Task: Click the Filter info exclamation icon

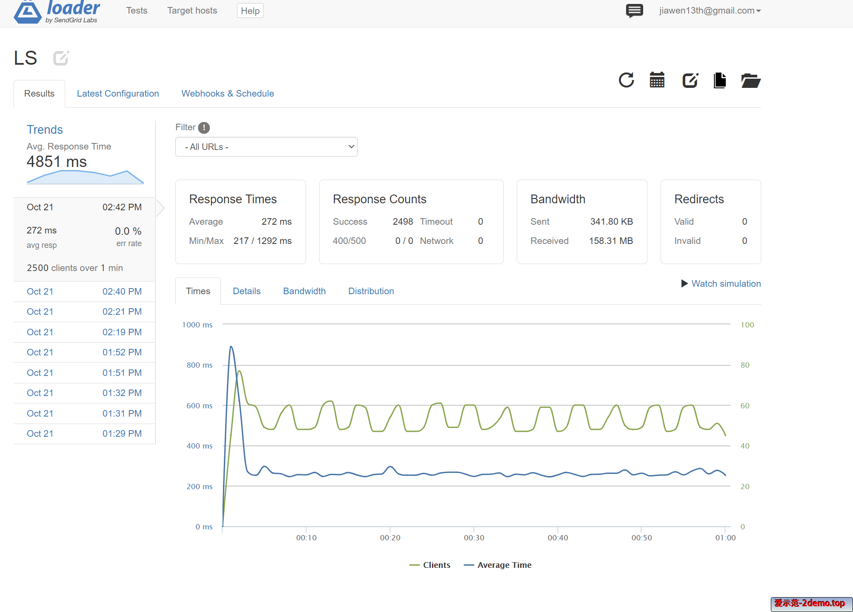Action: click(x=204, y=128)
